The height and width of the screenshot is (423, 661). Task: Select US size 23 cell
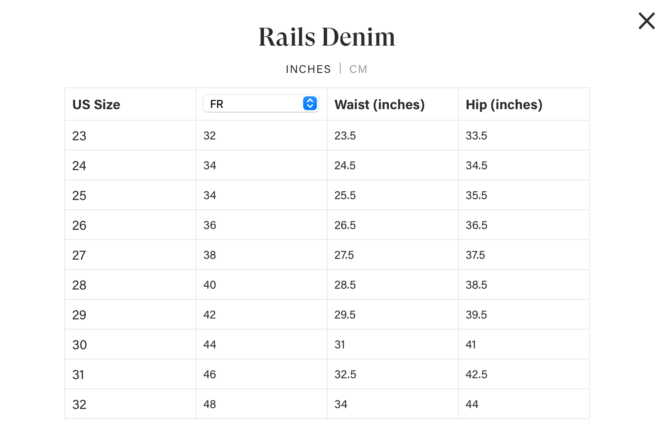79,136
